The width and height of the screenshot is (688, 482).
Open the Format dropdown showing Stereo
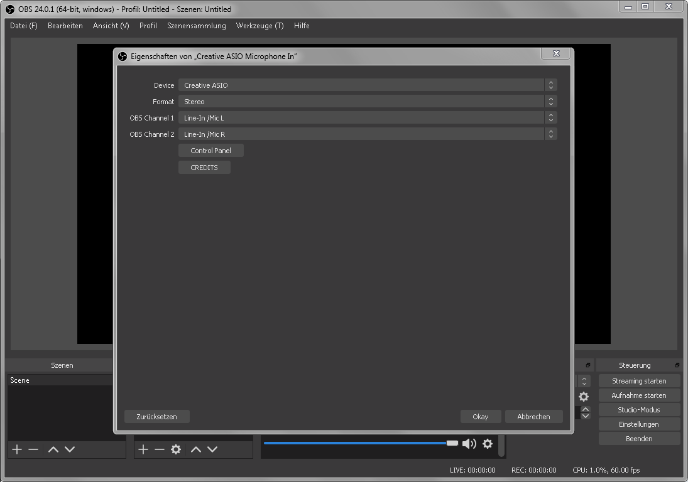tap(368, 101)
